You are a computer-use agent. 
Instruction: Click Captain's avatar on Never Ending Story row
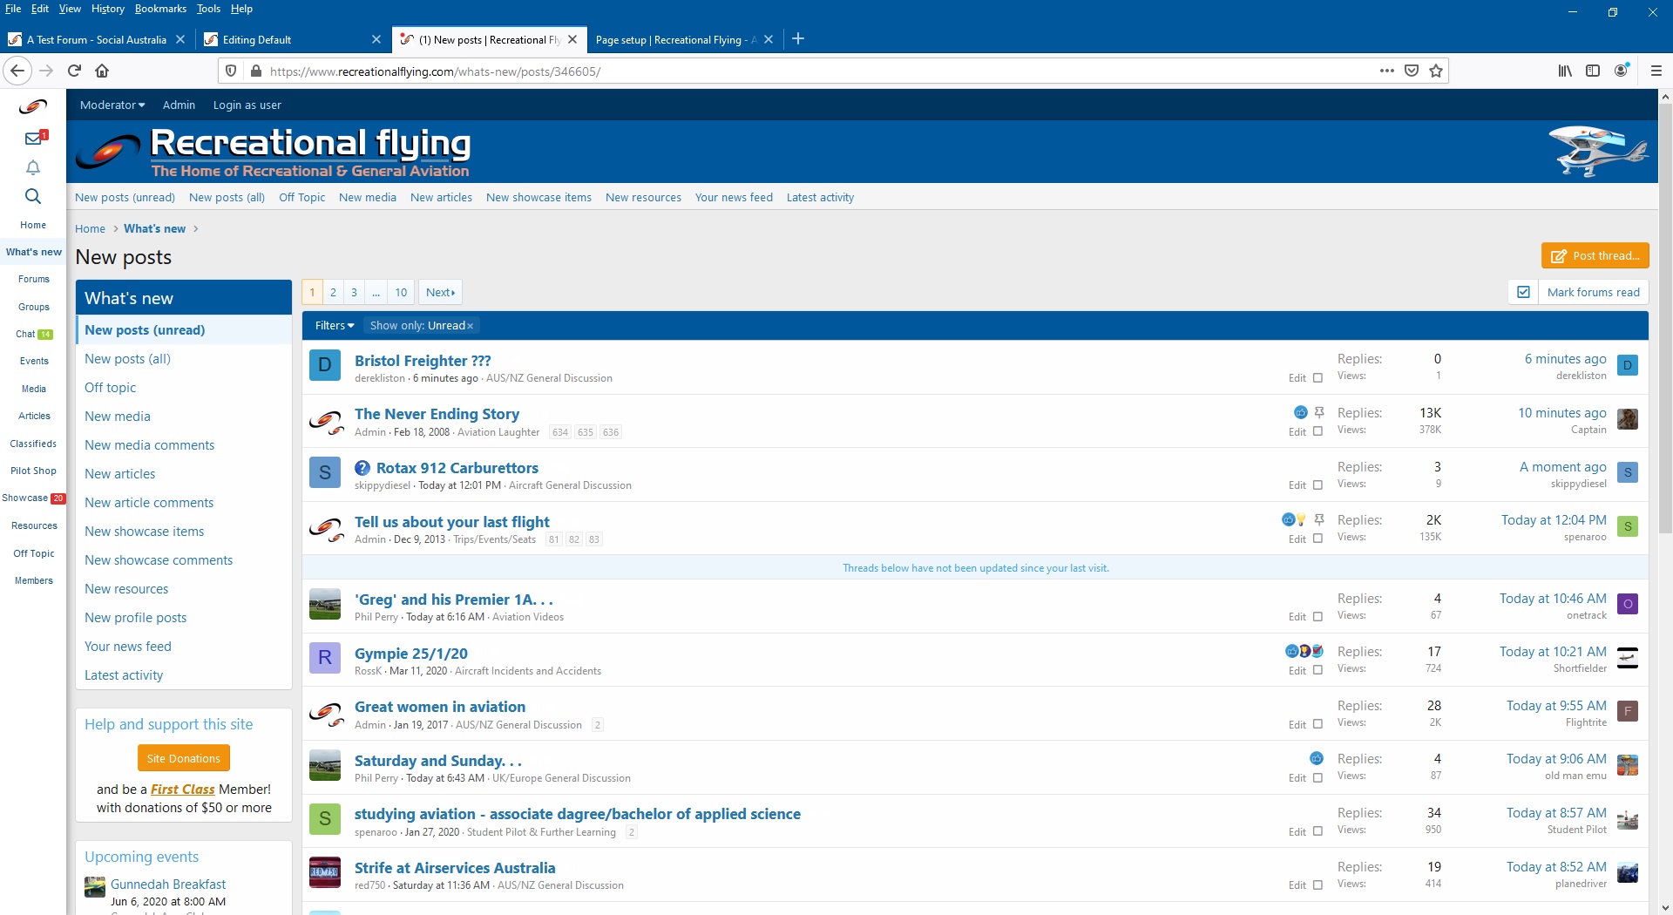pyautogui.click(x=1628, y=419)
